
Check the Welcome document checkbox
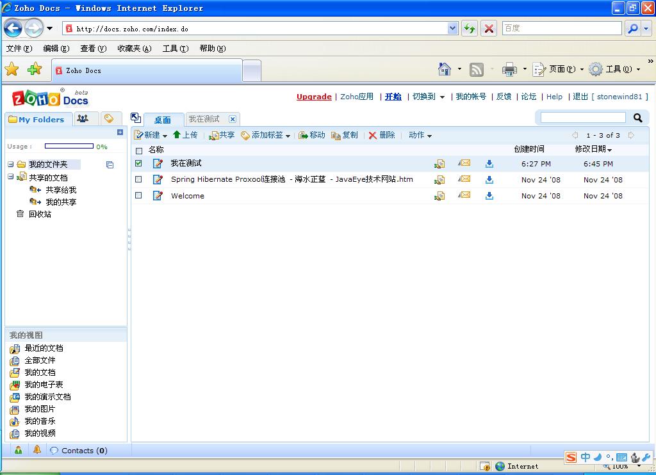138,195
